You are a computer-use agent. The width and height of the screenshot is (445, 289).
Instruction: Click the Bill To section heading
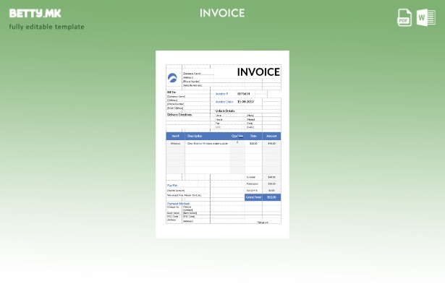pyautogui.click(x=171, y=92)
